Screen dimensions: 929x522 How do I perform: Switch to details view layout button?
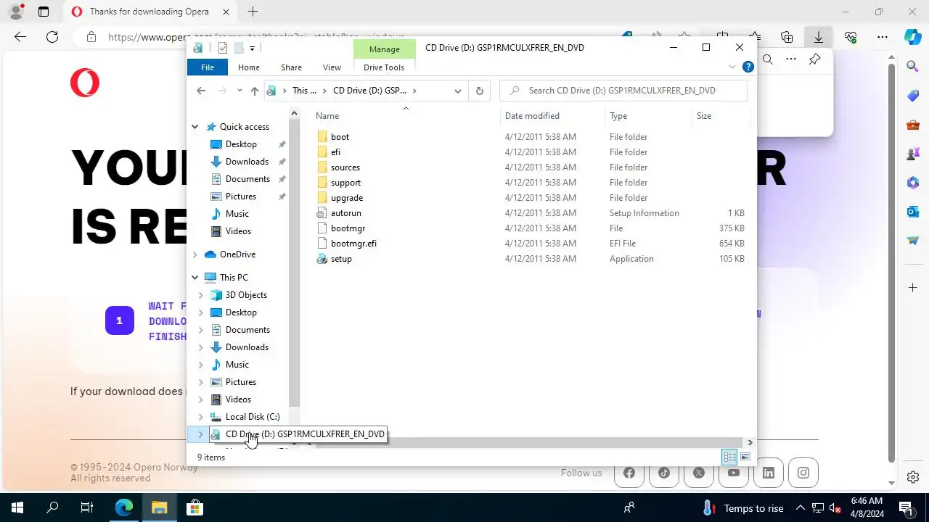[729, 457]
